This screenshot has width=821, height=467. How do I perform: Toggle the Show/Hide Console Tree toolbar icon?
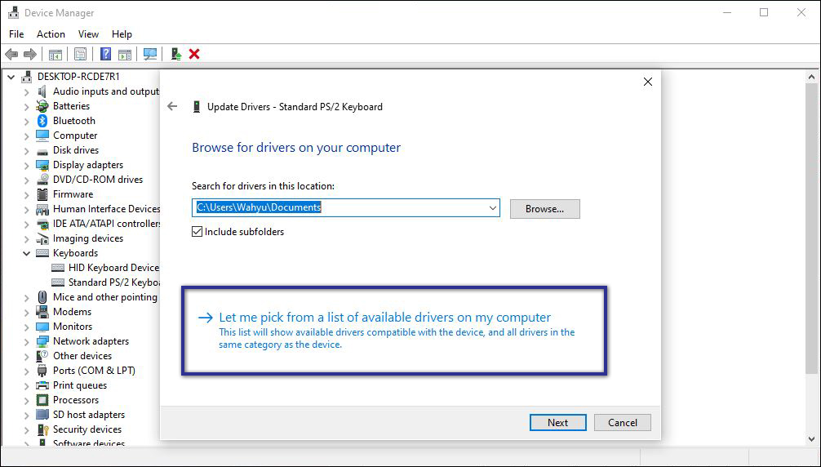tap(55, 54)
